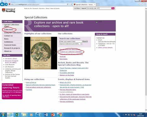Open the Facilities link

pyautogui.click(x=29, y=90)
